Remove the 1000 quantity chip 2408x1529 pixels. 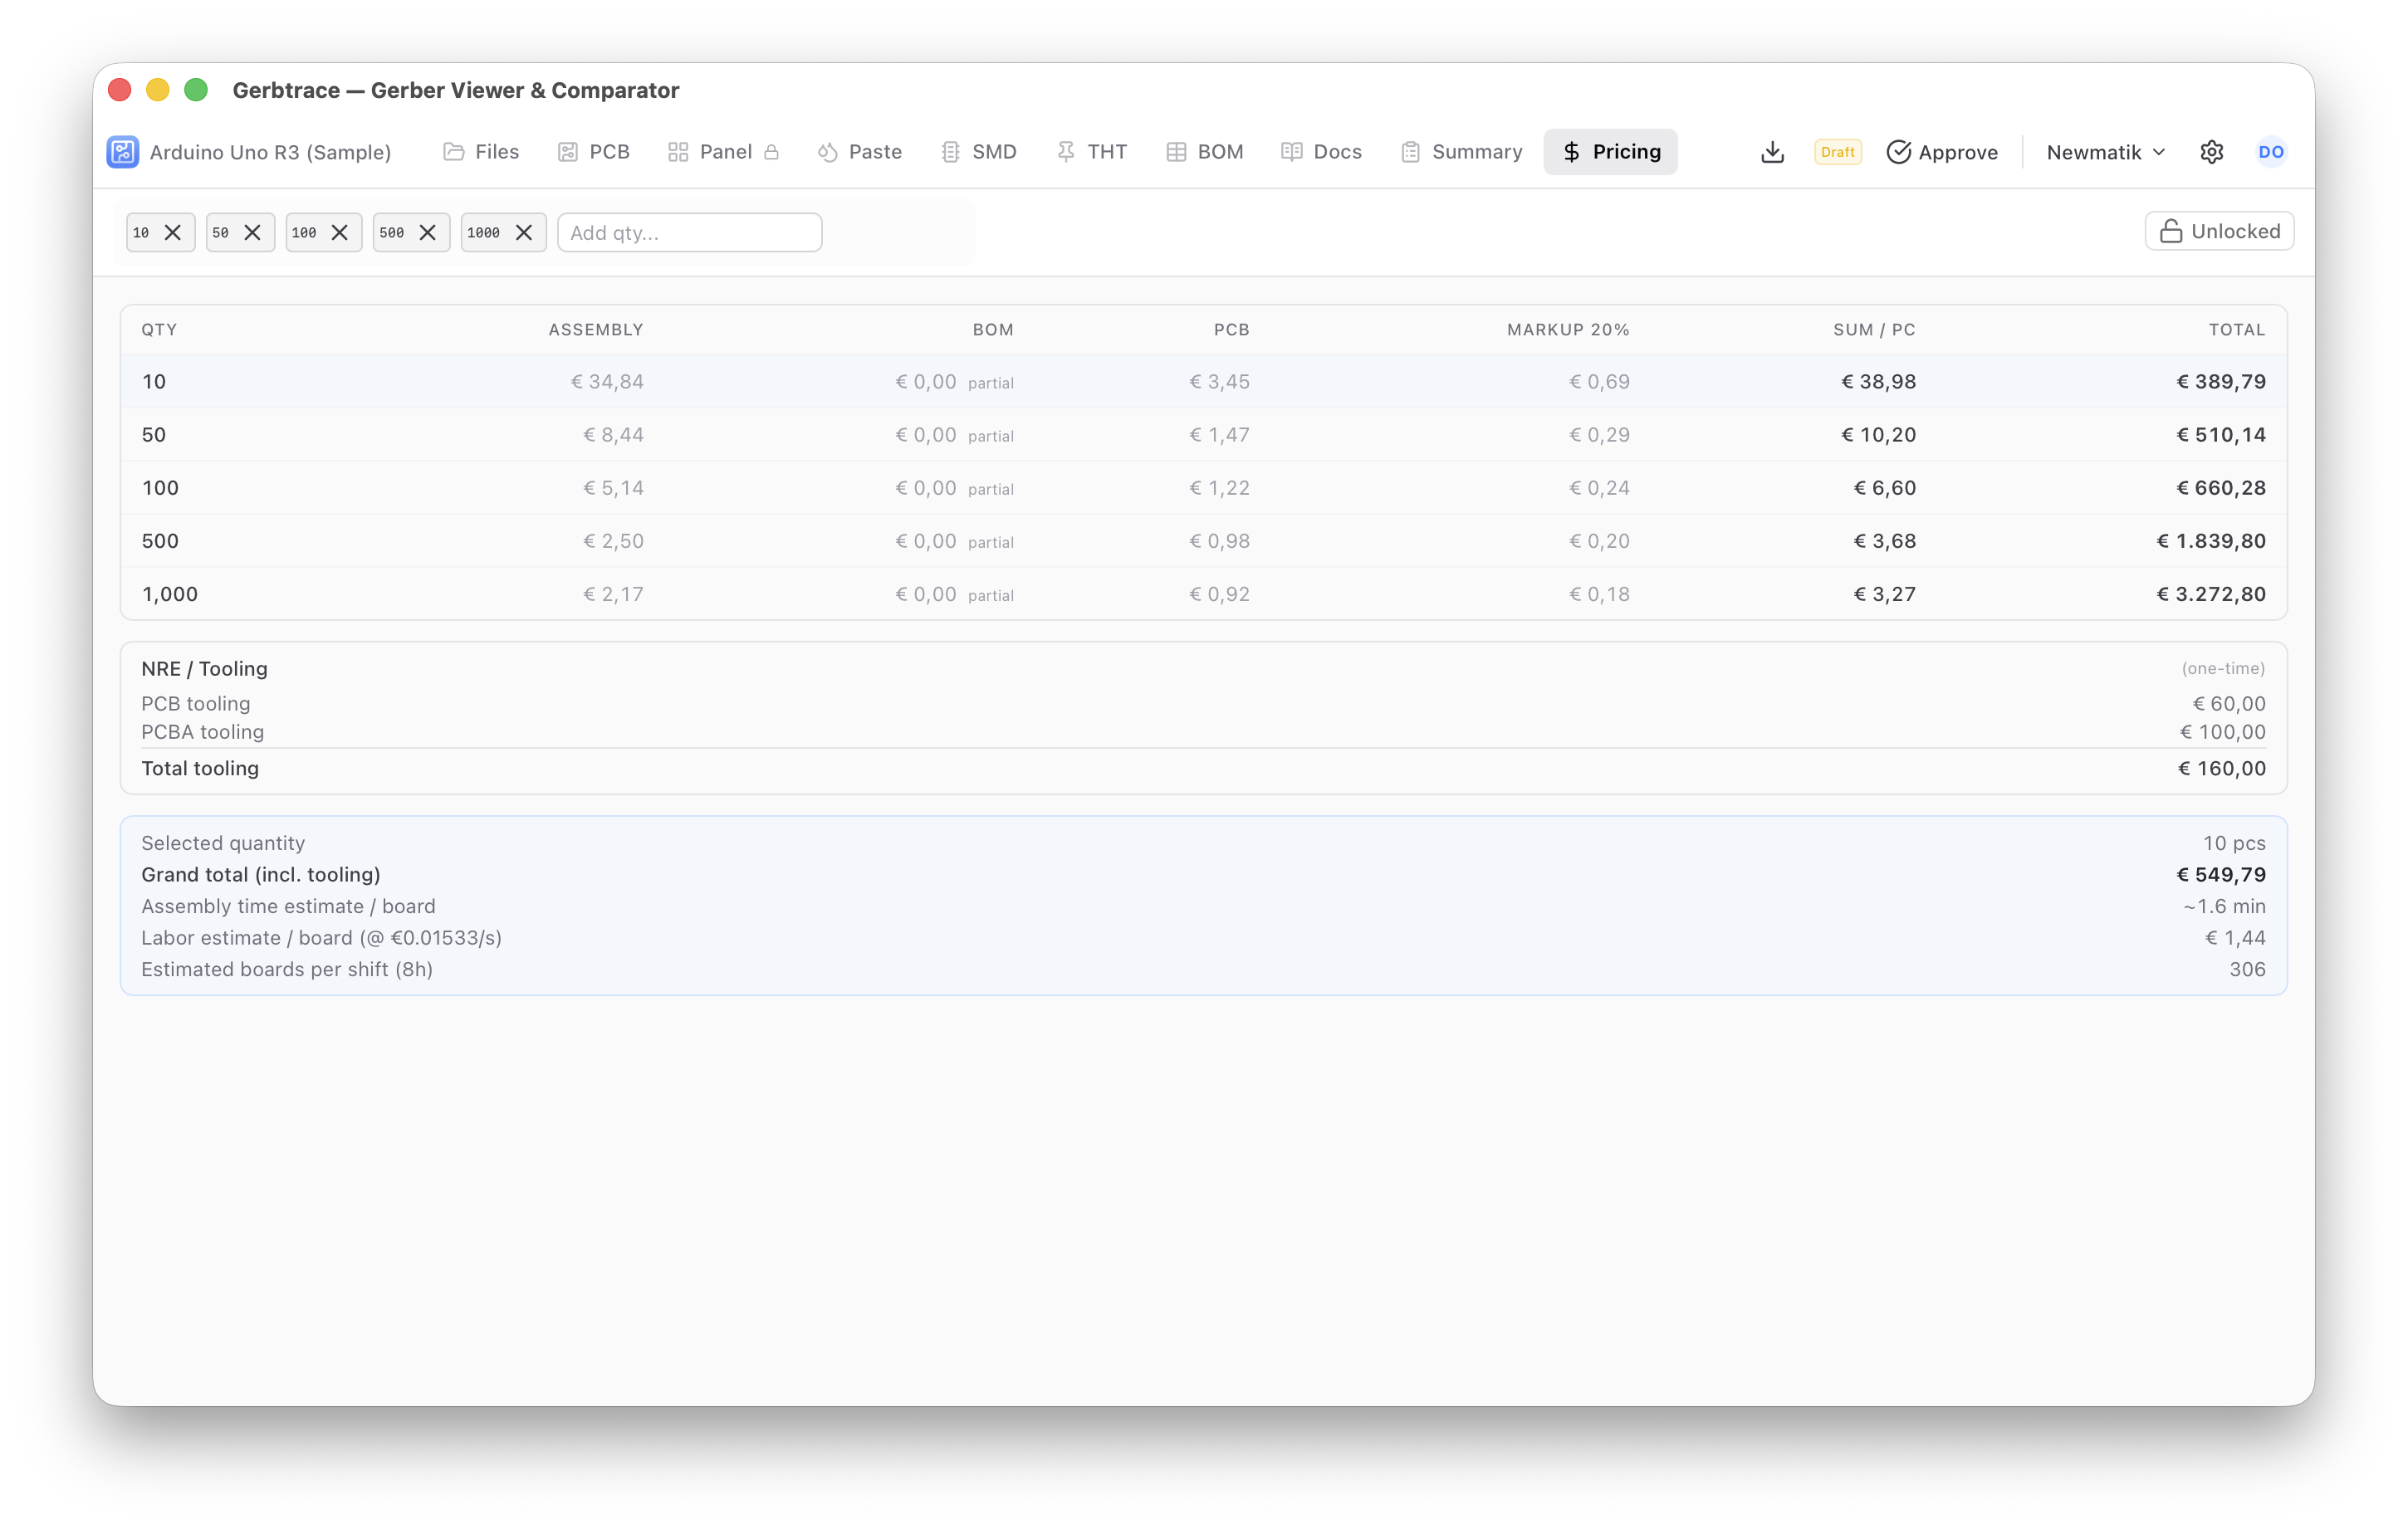(x=523, y=233)
